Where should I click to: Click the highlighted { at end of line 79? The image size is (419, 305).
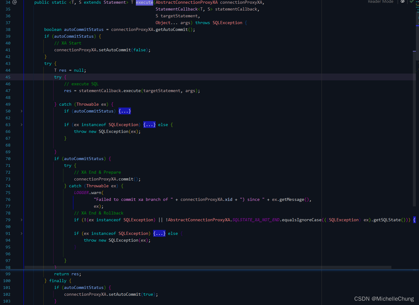(414, 220)
